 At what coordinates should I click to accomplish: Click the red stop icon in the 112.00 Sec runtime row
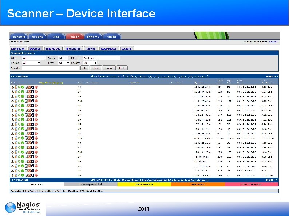click(36, 138)
